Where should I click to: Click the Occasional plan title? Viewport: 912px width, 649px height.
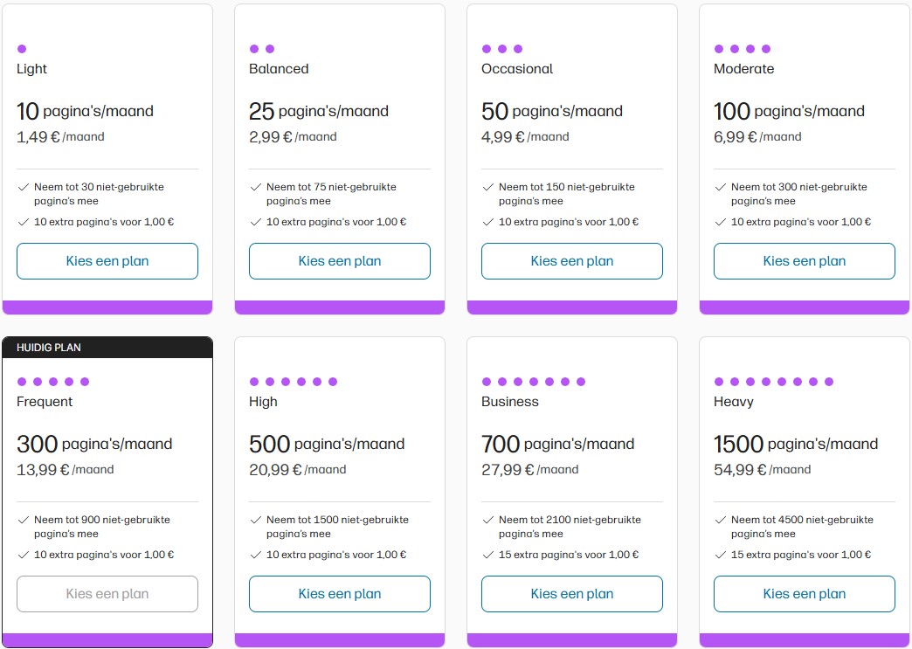pos(517,69)
